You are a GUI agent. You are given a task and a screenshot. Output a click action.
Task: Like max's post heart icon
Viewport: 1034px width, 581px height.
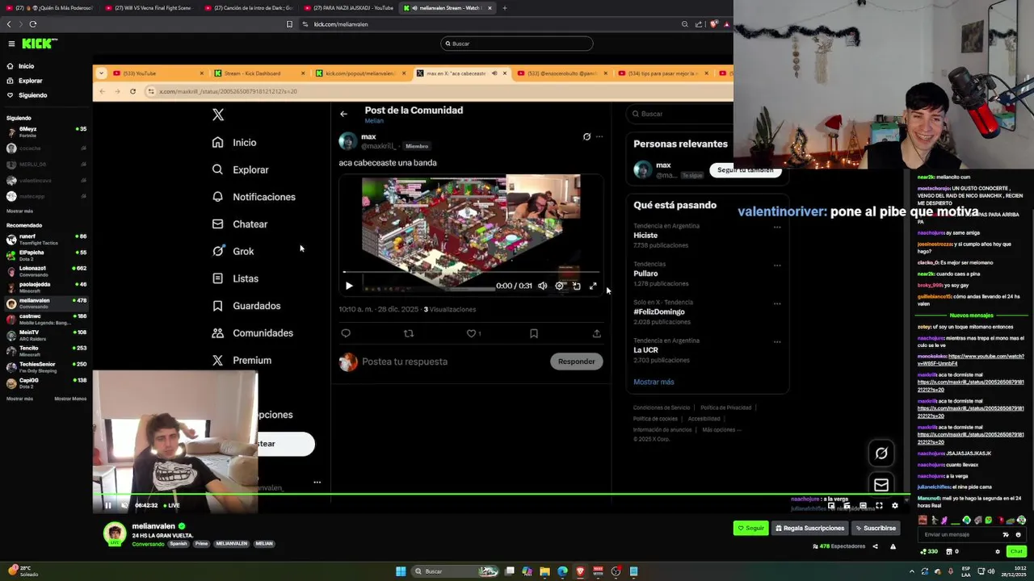point(471,333)
